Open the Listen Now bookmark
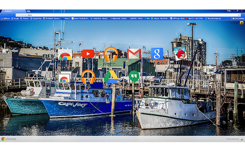The width and height of the screenshot is (245, 153). (99, 18)
